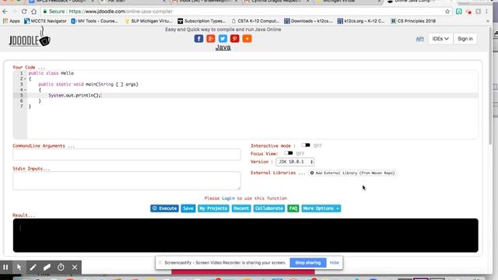Open the Screencastify timer tool

61,268
